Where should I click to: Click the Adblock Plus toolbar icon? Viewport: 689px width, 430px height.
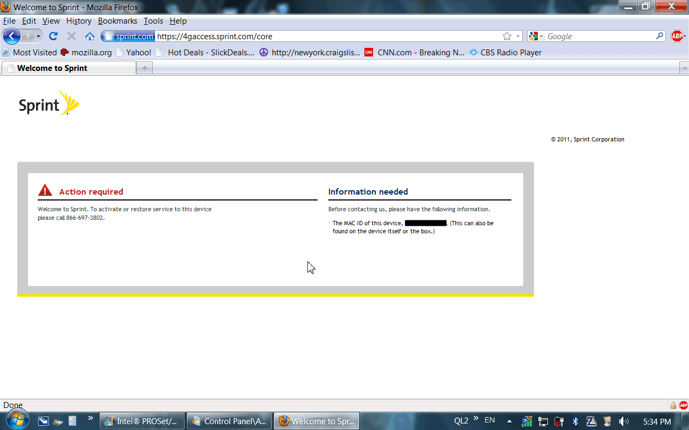pyautogui.click(x=677, y=36)
